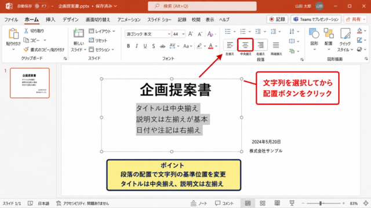Decrease font size
The width and height of the screenshot is (371, 208).
[x=200, y=34]
